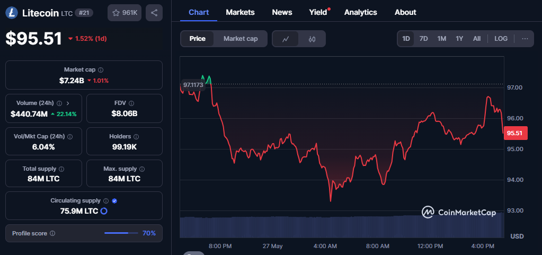
Task: Click the Profile score progress bar
Action: tap(121, 233)
